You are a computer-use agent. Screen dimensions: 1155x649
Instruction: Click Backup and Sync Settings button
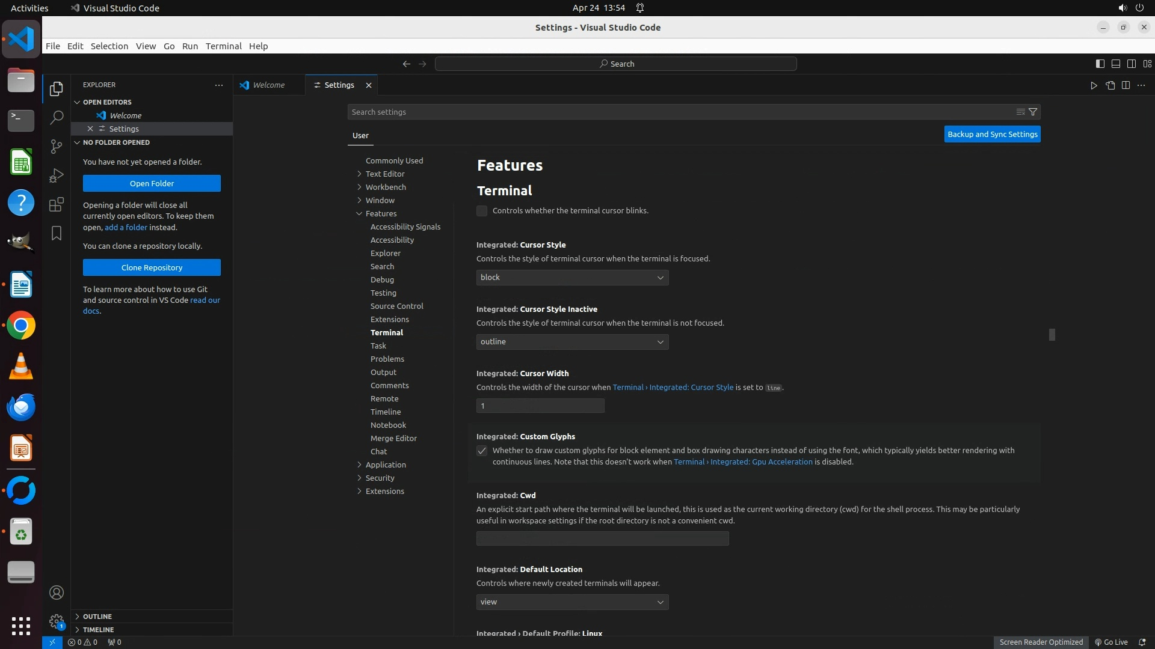[992, 135]
